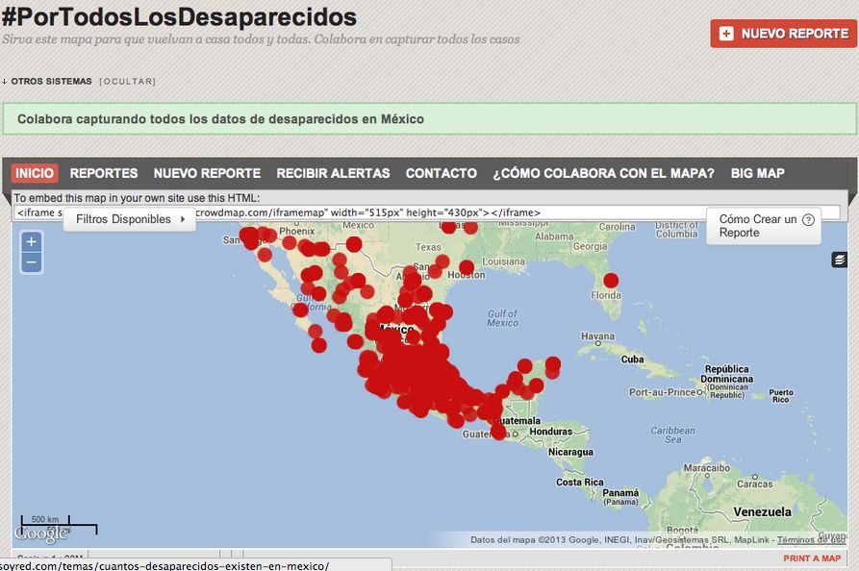Click the plus icon in NUEVO REPORTE button
The width and height of the screenshot is (859, 571).
click(726, 34)
